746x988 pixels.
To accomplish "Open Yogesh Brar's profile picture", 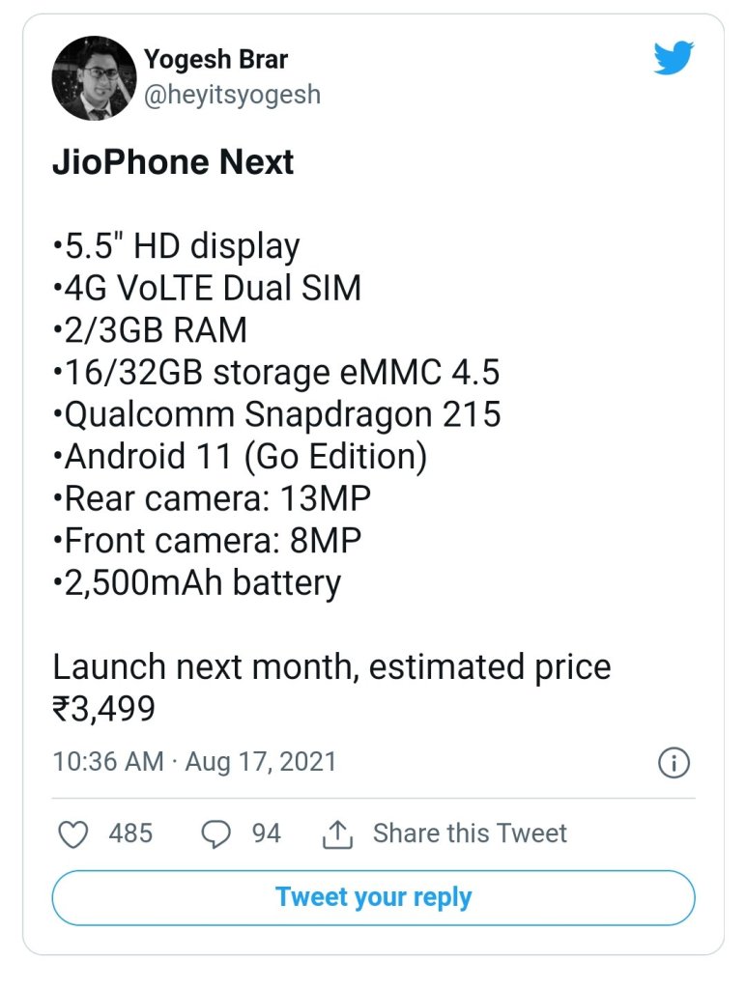I will point(94,78).
